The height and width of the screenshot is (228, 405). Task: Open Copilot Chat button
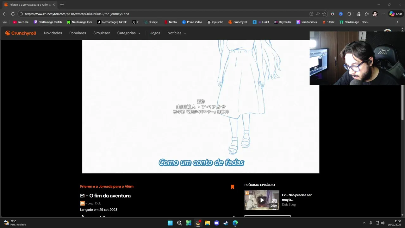tap(396, 14)
